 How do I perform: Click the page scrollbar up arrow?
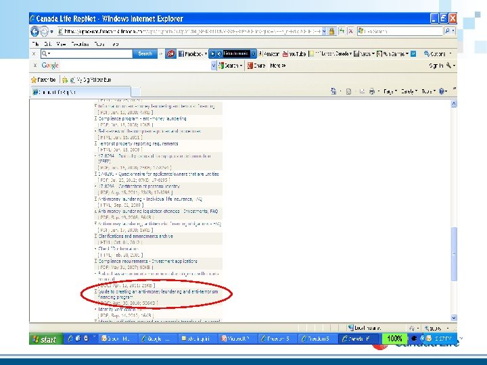pos(454,103)
